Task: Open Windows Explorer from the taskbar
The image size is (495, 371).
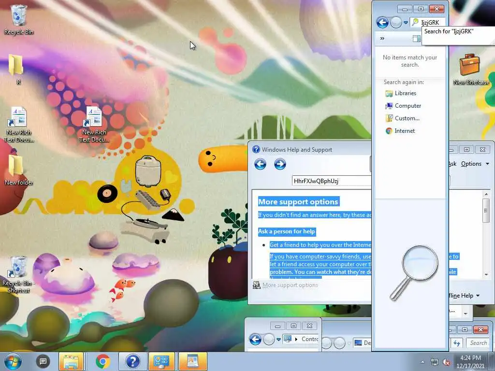Action: 71,361
